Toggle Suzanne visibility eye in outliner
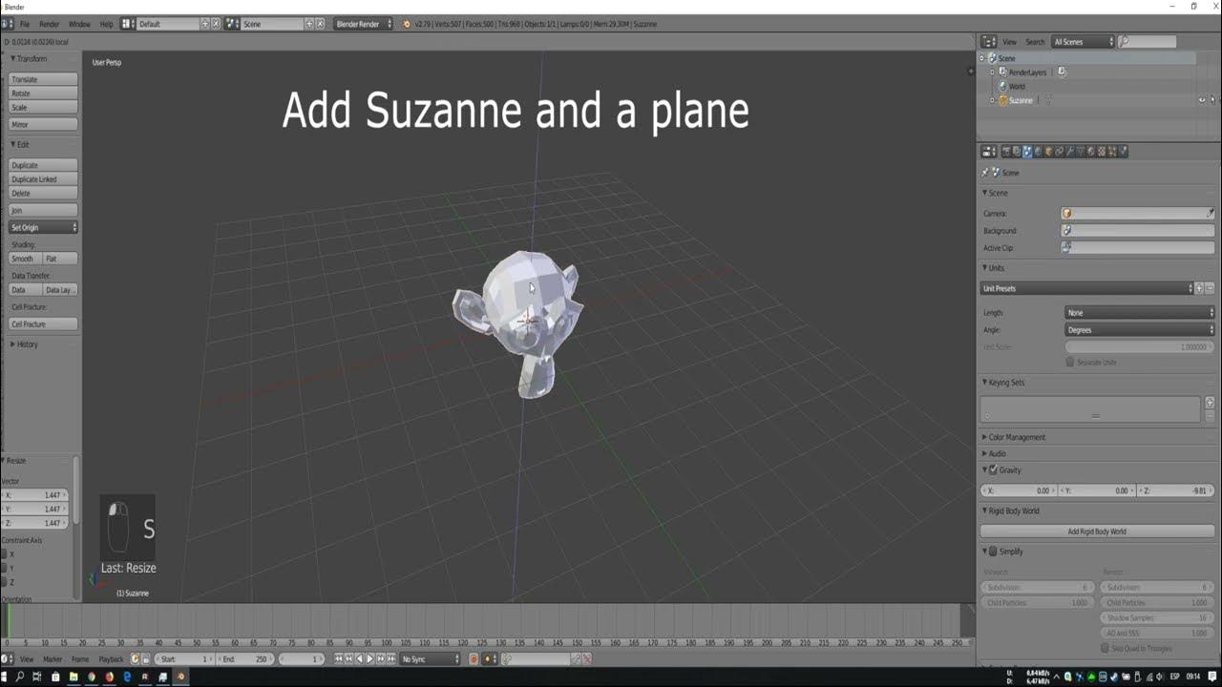 (1202, 100)
